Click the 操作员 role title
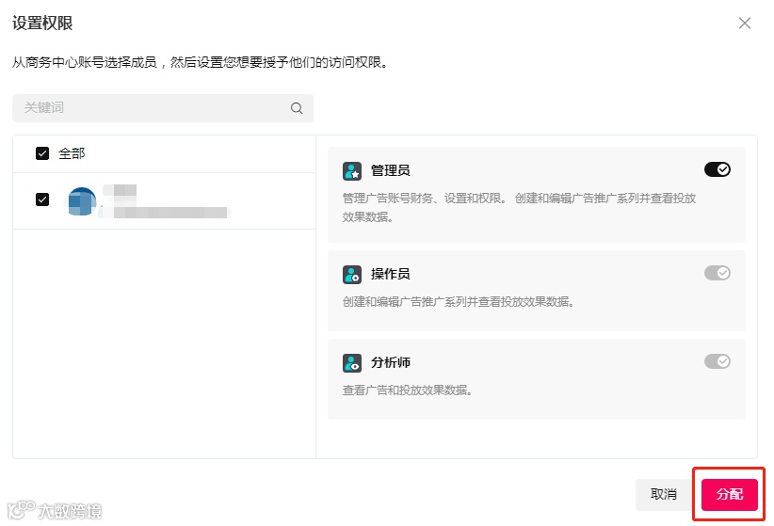The height and width of the screenshot is (526, 774). [x=391, y=274]
